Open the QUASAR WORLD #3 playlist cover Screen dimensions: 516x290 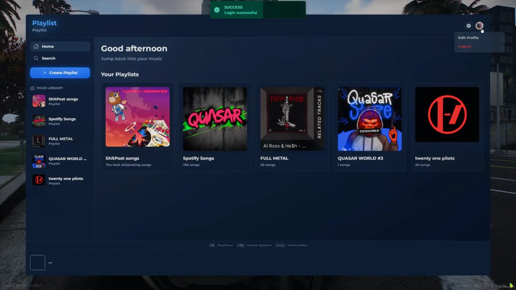click(370, 119)
